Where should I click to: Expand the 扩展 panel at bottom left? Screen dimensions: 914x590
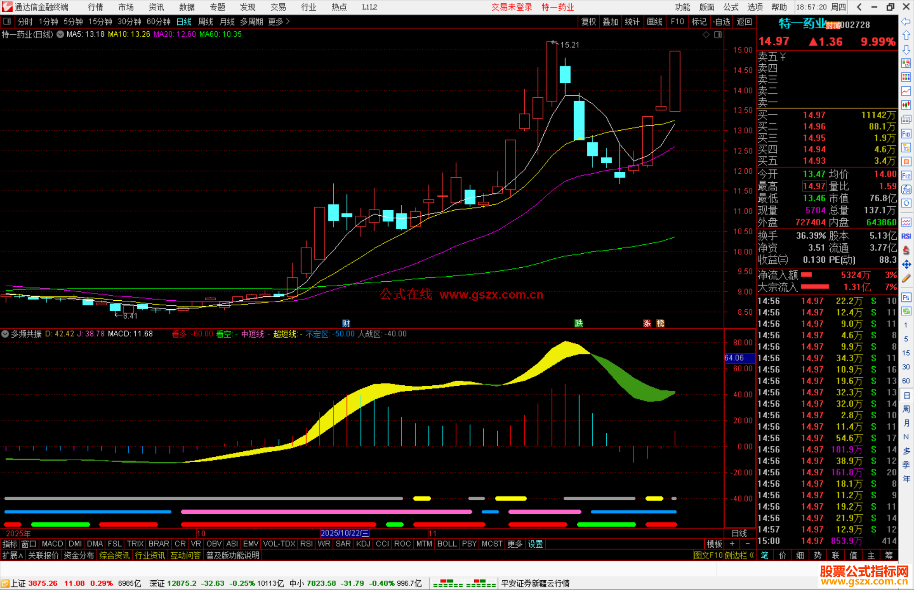pos(12,555)
